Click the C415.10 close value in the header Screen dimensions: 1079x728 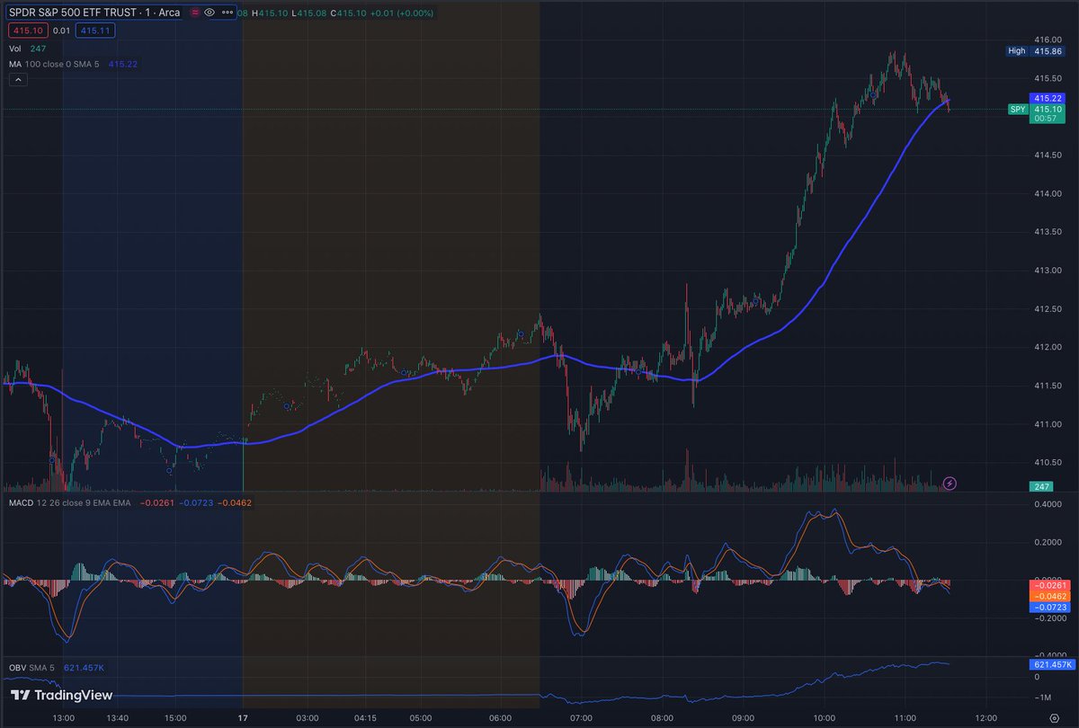tap(347, 13)
